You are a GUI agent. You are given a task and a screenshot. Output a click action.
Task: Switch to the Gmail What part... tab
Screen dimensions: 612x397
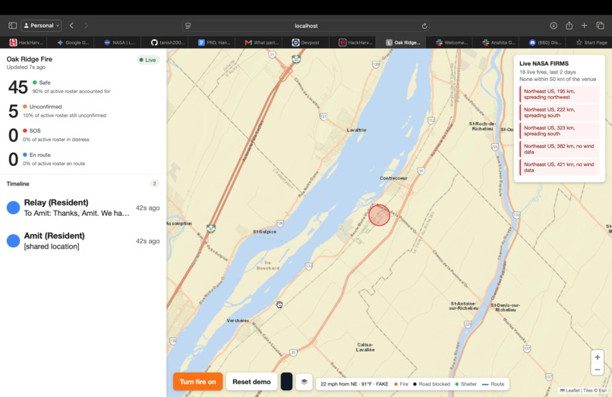click(x=260, y=42)
